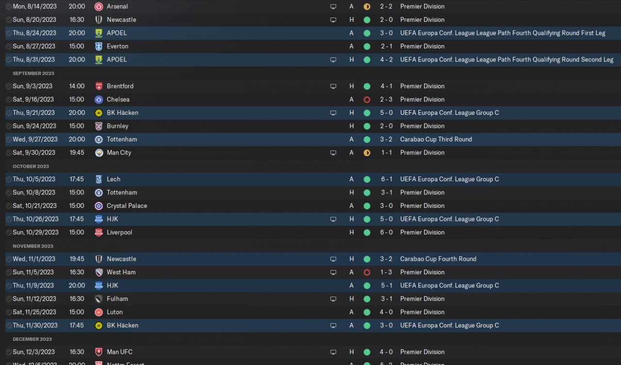Click the Lech club badge

pos(98,179)
